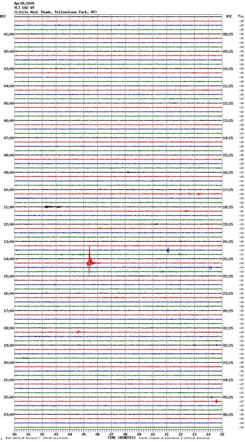Click "Each Vertical Division = 100.00 microvolts" note
This screenshot has width=245, height=442.
pos(37,438)
